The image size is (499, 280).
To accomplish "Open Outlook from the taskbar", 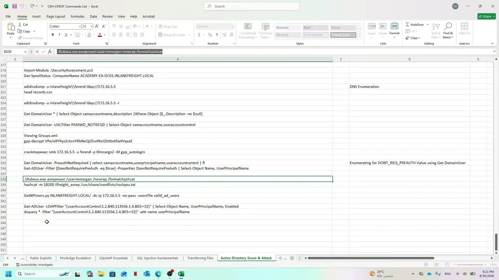I will (x=147, y=274).
